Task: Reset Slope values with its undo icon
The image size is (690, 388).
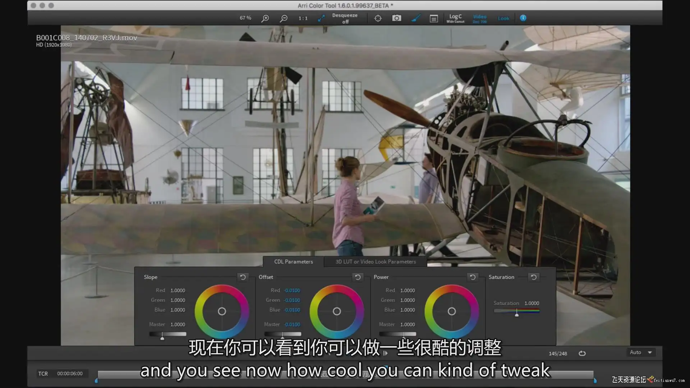Action: (243, 277)
